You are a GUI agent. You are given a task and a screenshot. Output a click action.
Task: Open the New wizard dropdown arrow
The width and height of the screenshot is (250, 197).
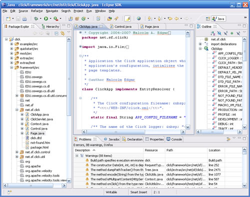click(x=13, y=18)
